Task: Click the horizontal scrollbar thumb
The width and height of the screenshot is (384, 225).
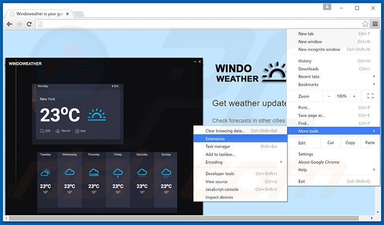Action: tap(184, 218)
